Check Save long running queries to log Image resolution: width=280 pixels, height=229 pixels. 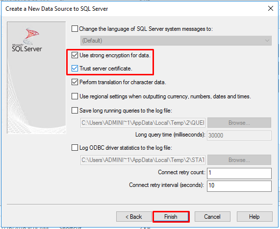(x=75, y=111)
